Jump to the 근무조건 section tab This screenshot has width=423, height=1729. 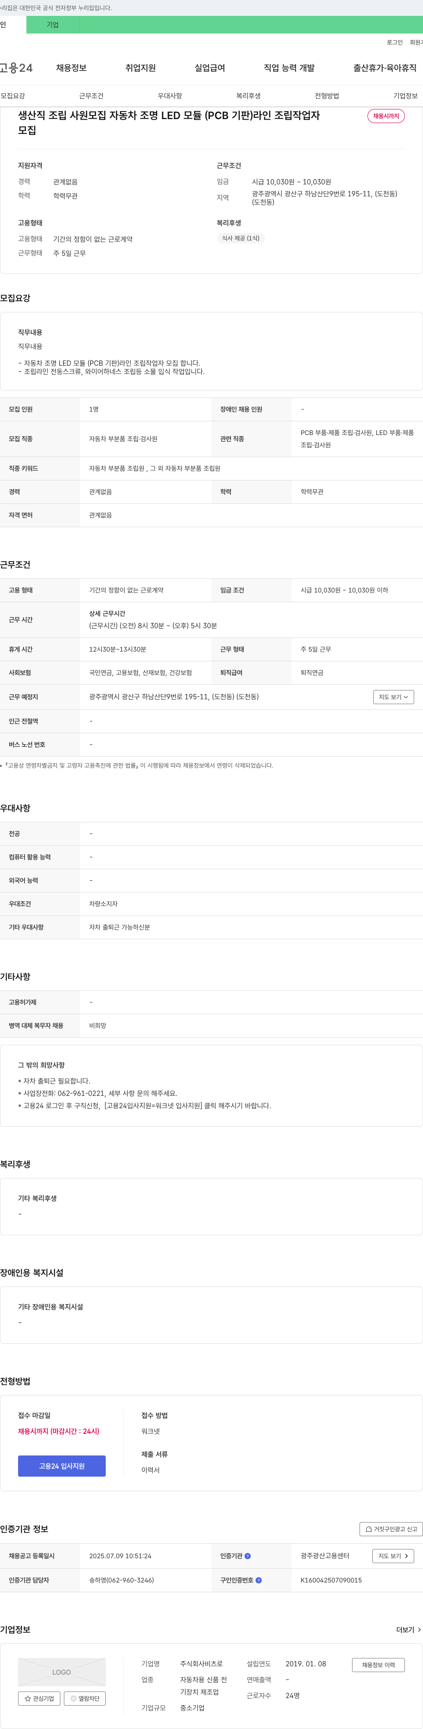pos(91,96)
